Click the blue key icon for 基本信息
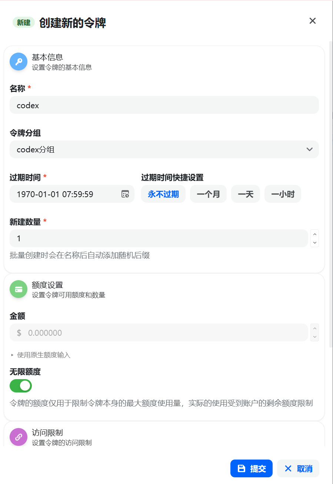 (x=19, y=62)
